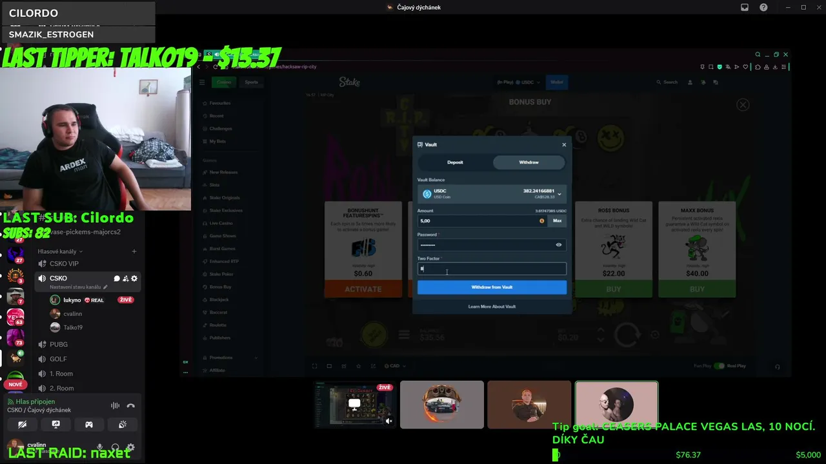Disconnect from voice call
This screenshot has width=826, height=464.
131,405
